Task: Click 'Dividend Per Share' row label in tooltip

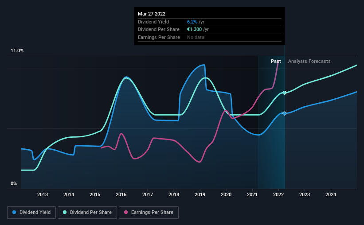Action: [x=159, y=30]
